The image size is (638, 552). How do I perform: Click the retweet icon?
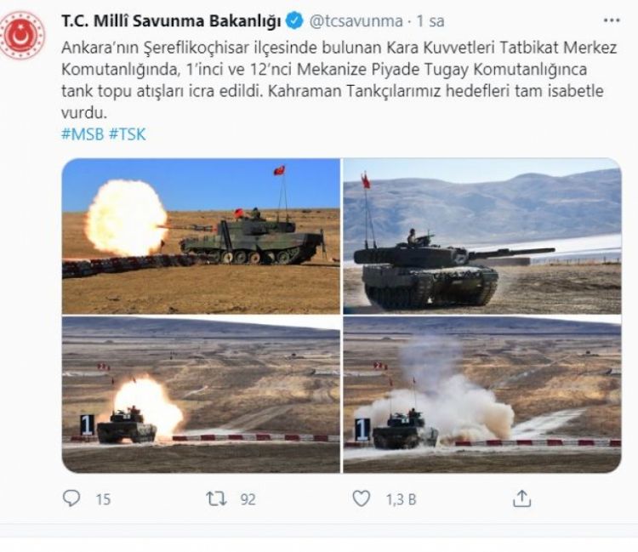click(216, 498)
